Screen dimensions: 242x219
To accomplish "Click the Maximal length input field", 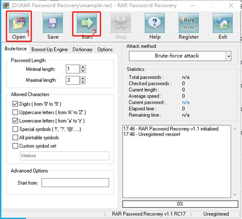I will (73, 80).
